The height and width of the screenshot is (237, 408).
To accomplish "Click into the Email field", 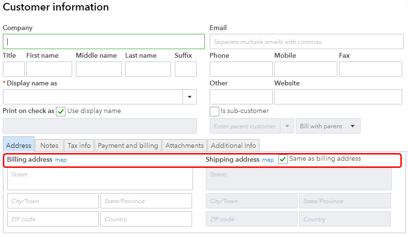I will pyautogui.click(x=306, y=41).
